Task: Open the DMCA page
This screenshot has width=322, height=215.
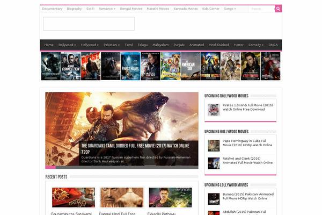Action: [273, 45]
